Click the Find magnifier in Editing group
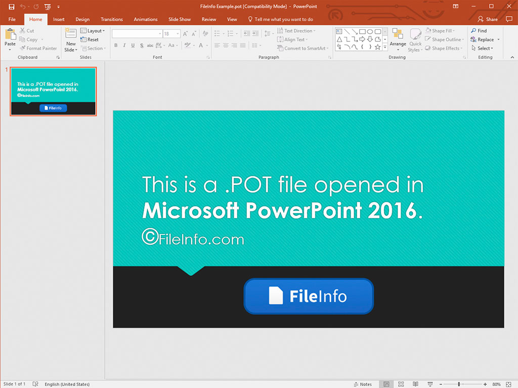 479,31
